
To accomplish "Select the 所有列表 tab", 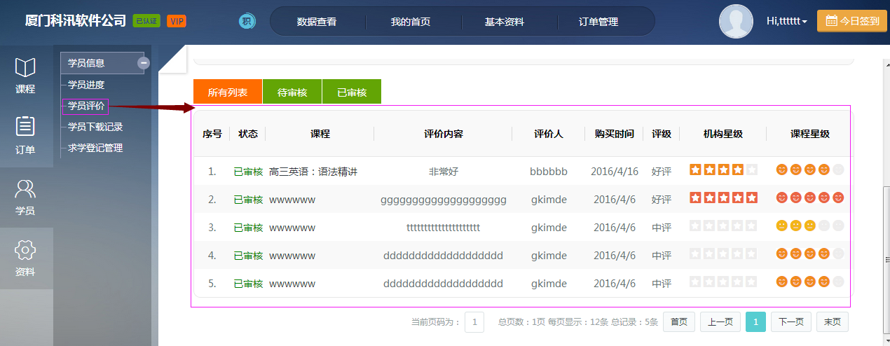I will [228, 92].
